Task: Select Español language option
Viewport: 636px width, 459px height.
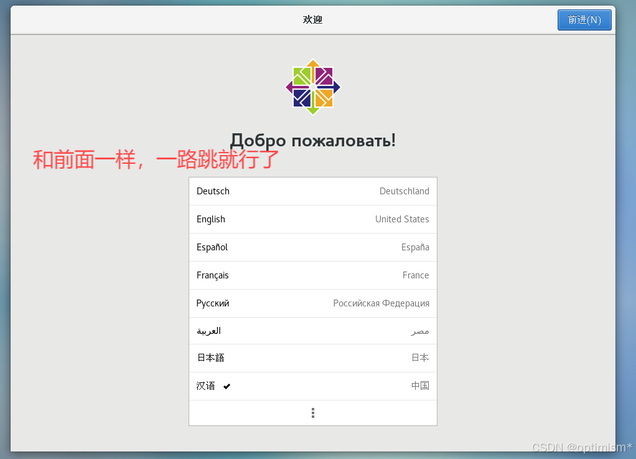Action: coord(313,247)
